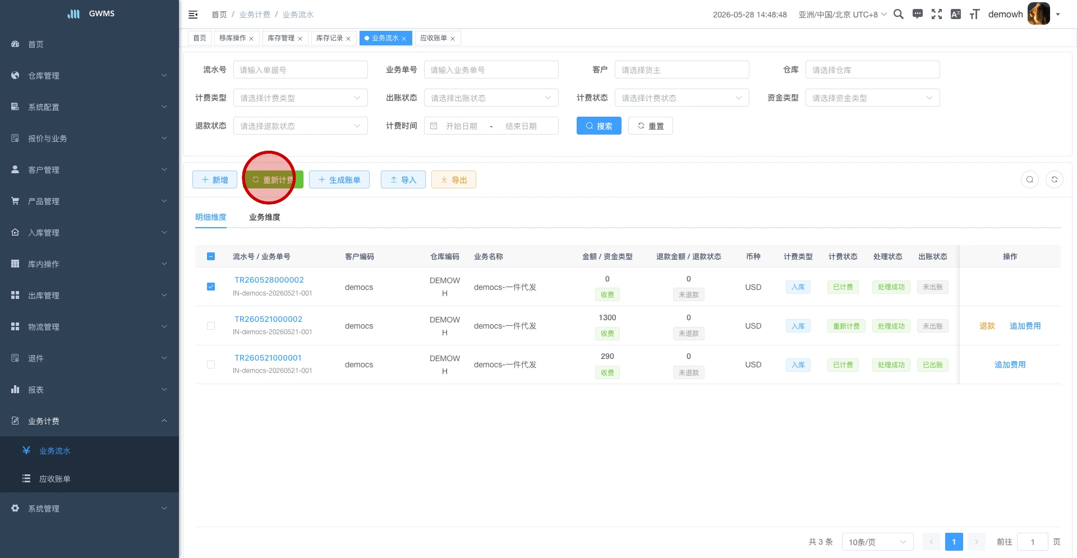Open the TR260528000002 record link

[269, 280]
